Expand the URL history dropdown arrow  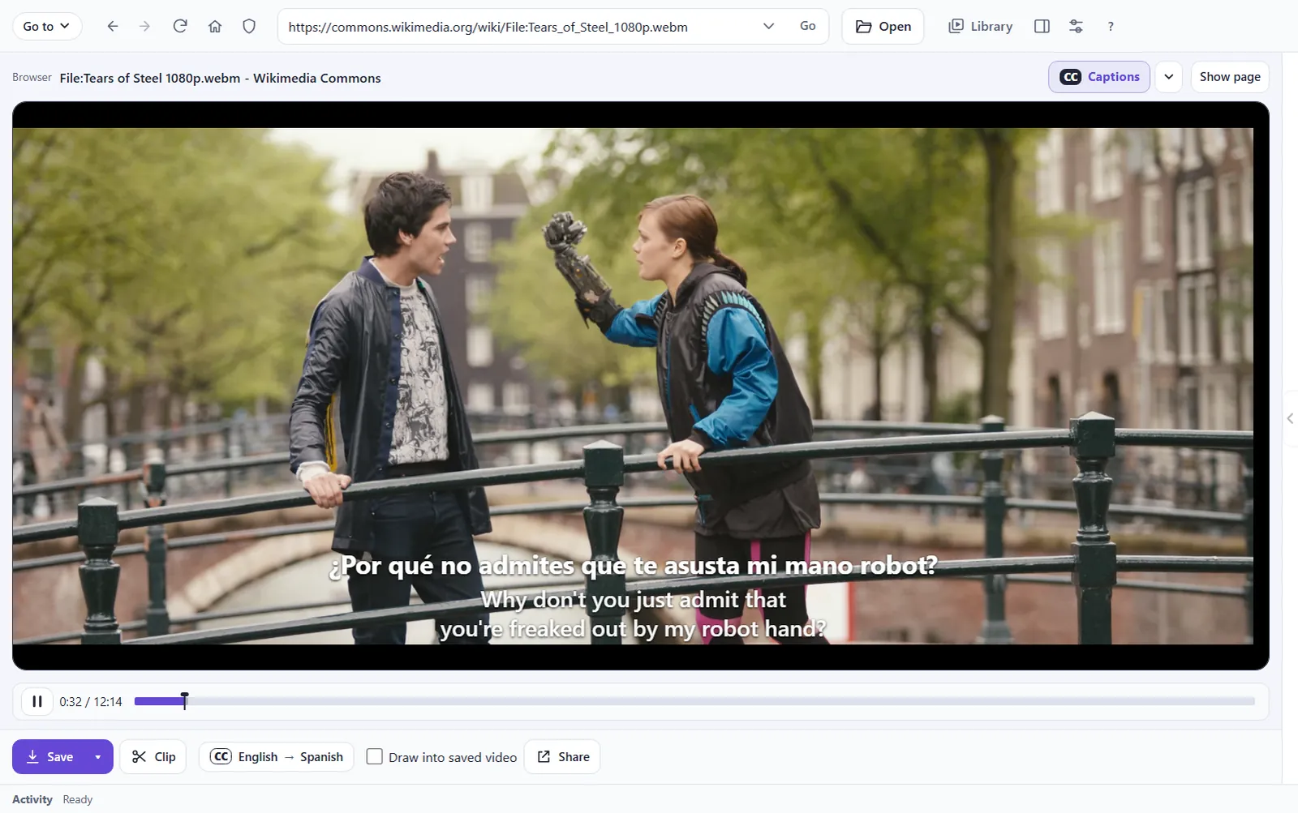coord(768,27)
